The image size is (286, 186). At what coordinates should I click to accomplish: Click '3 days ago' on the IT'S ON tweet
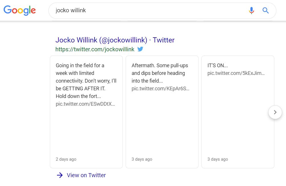point(218,159)
